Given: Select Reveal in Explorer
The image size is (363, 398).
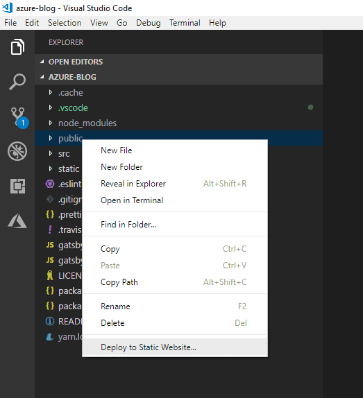Looking at the screenshot, I should tap(175, 184).
